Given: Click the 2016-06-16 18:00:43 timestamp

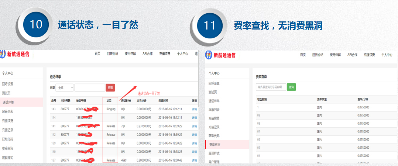Looking at the screenshot, I should [x=170, y=160].
